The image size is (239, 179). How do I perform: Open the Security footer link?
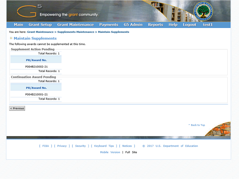tap(81, 146)
